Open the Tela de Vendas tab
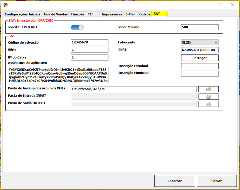 56,14
